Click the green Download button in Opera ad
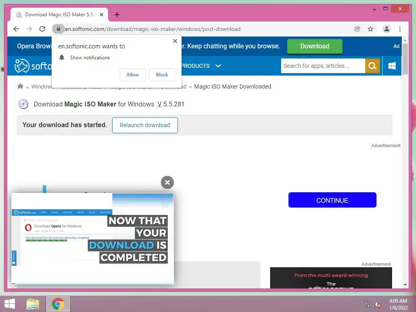This screenshot has height=312, width=416. click(x=315, y=46)
